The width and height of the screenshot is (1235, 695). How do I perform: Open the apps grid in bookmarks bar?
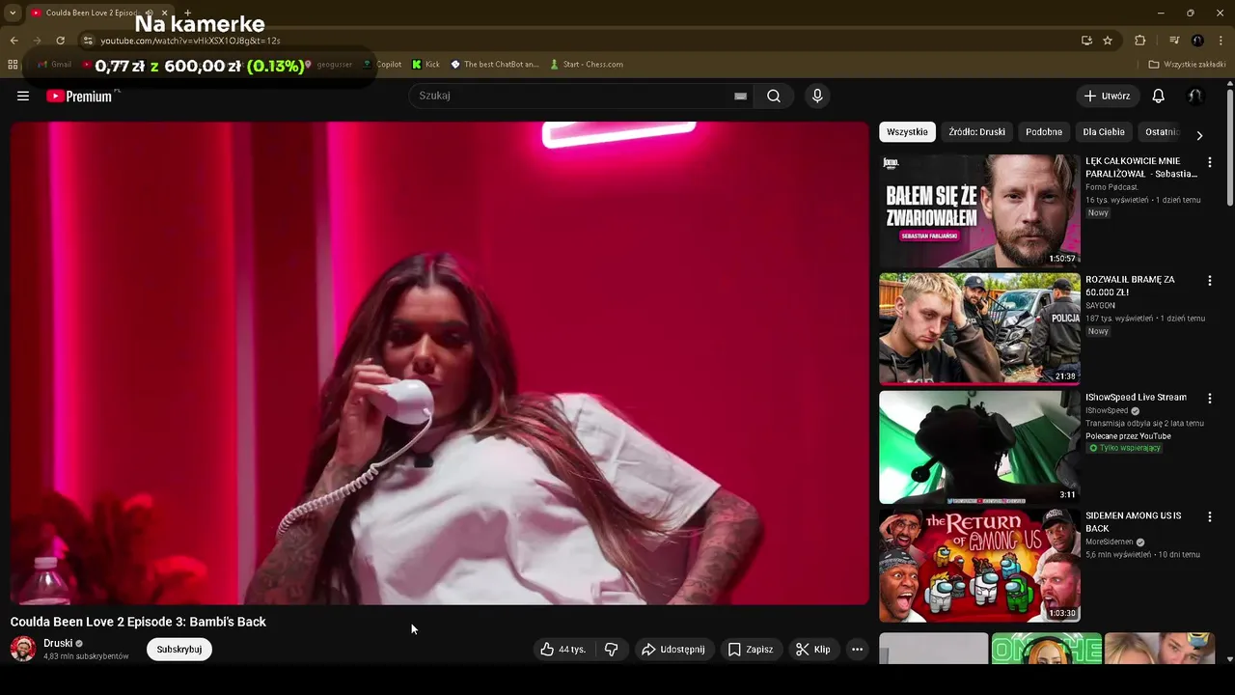pyautogui.click(x=13, y=65)
